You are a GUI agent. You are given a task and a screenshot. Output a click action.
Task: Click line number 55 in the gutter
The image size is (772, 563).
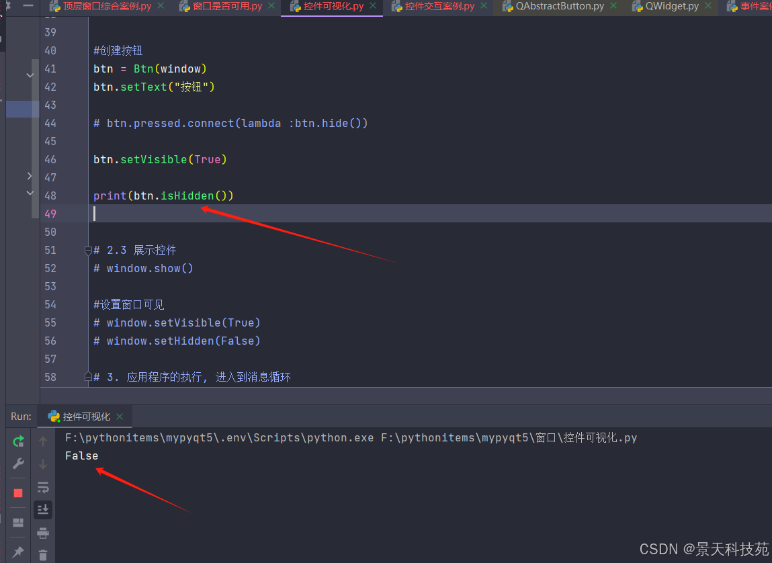point(50,323)
